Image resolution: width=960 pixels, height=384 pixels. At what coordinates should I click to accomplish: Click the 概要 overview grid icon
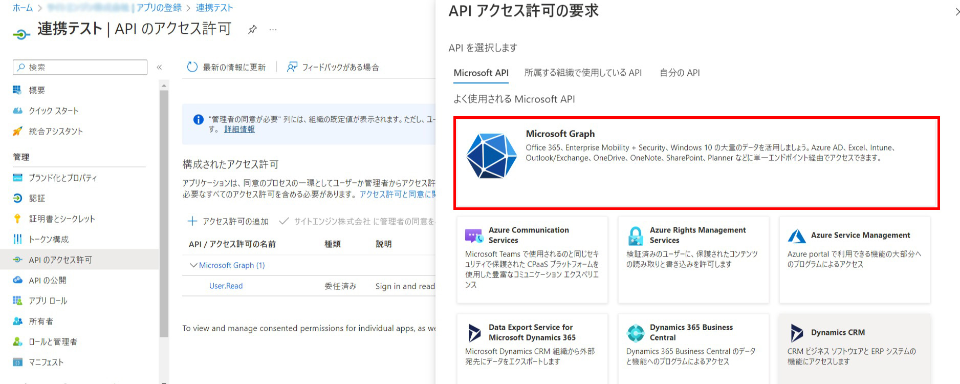click(17, 90)
